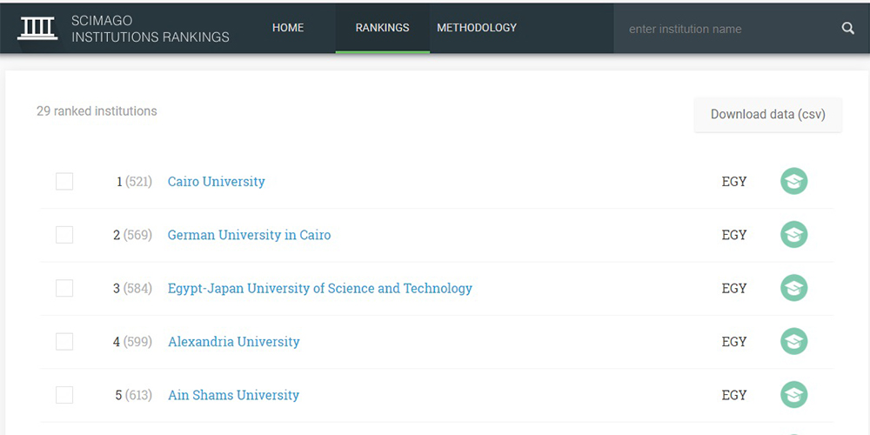Download data as csv

768,114
